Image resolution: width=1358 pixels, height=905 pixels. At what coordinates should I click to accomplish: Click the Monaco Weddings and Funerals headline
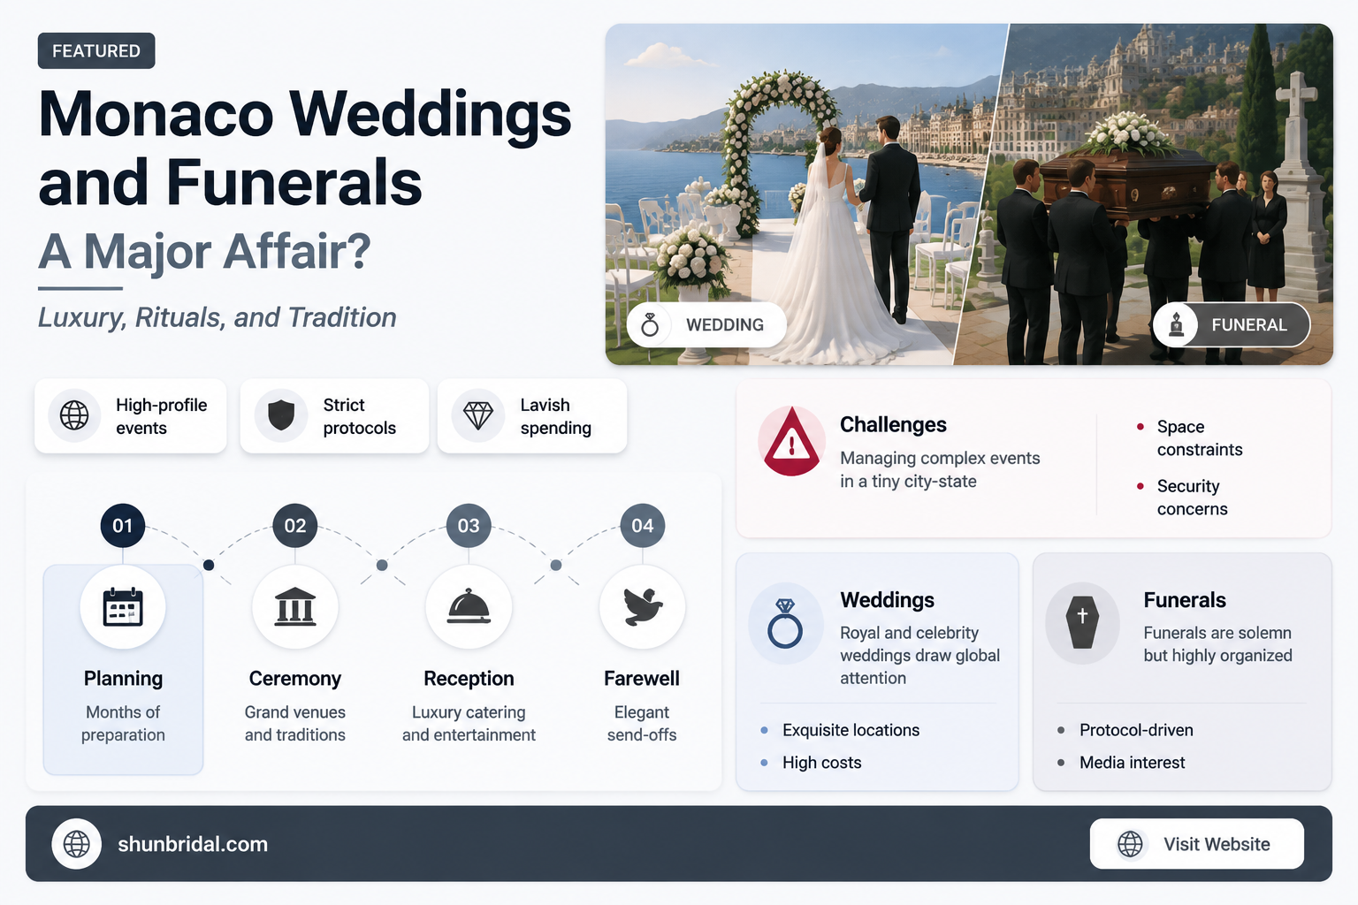coord(305,148)
